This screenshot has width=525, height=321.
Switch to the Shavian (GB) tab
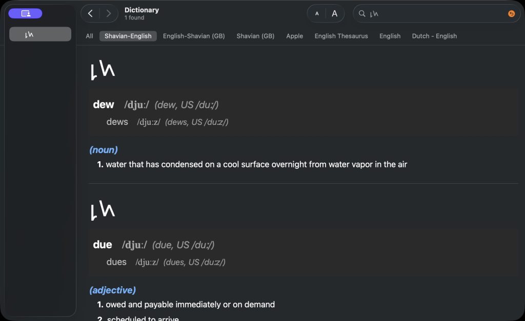tap(255, 36)
